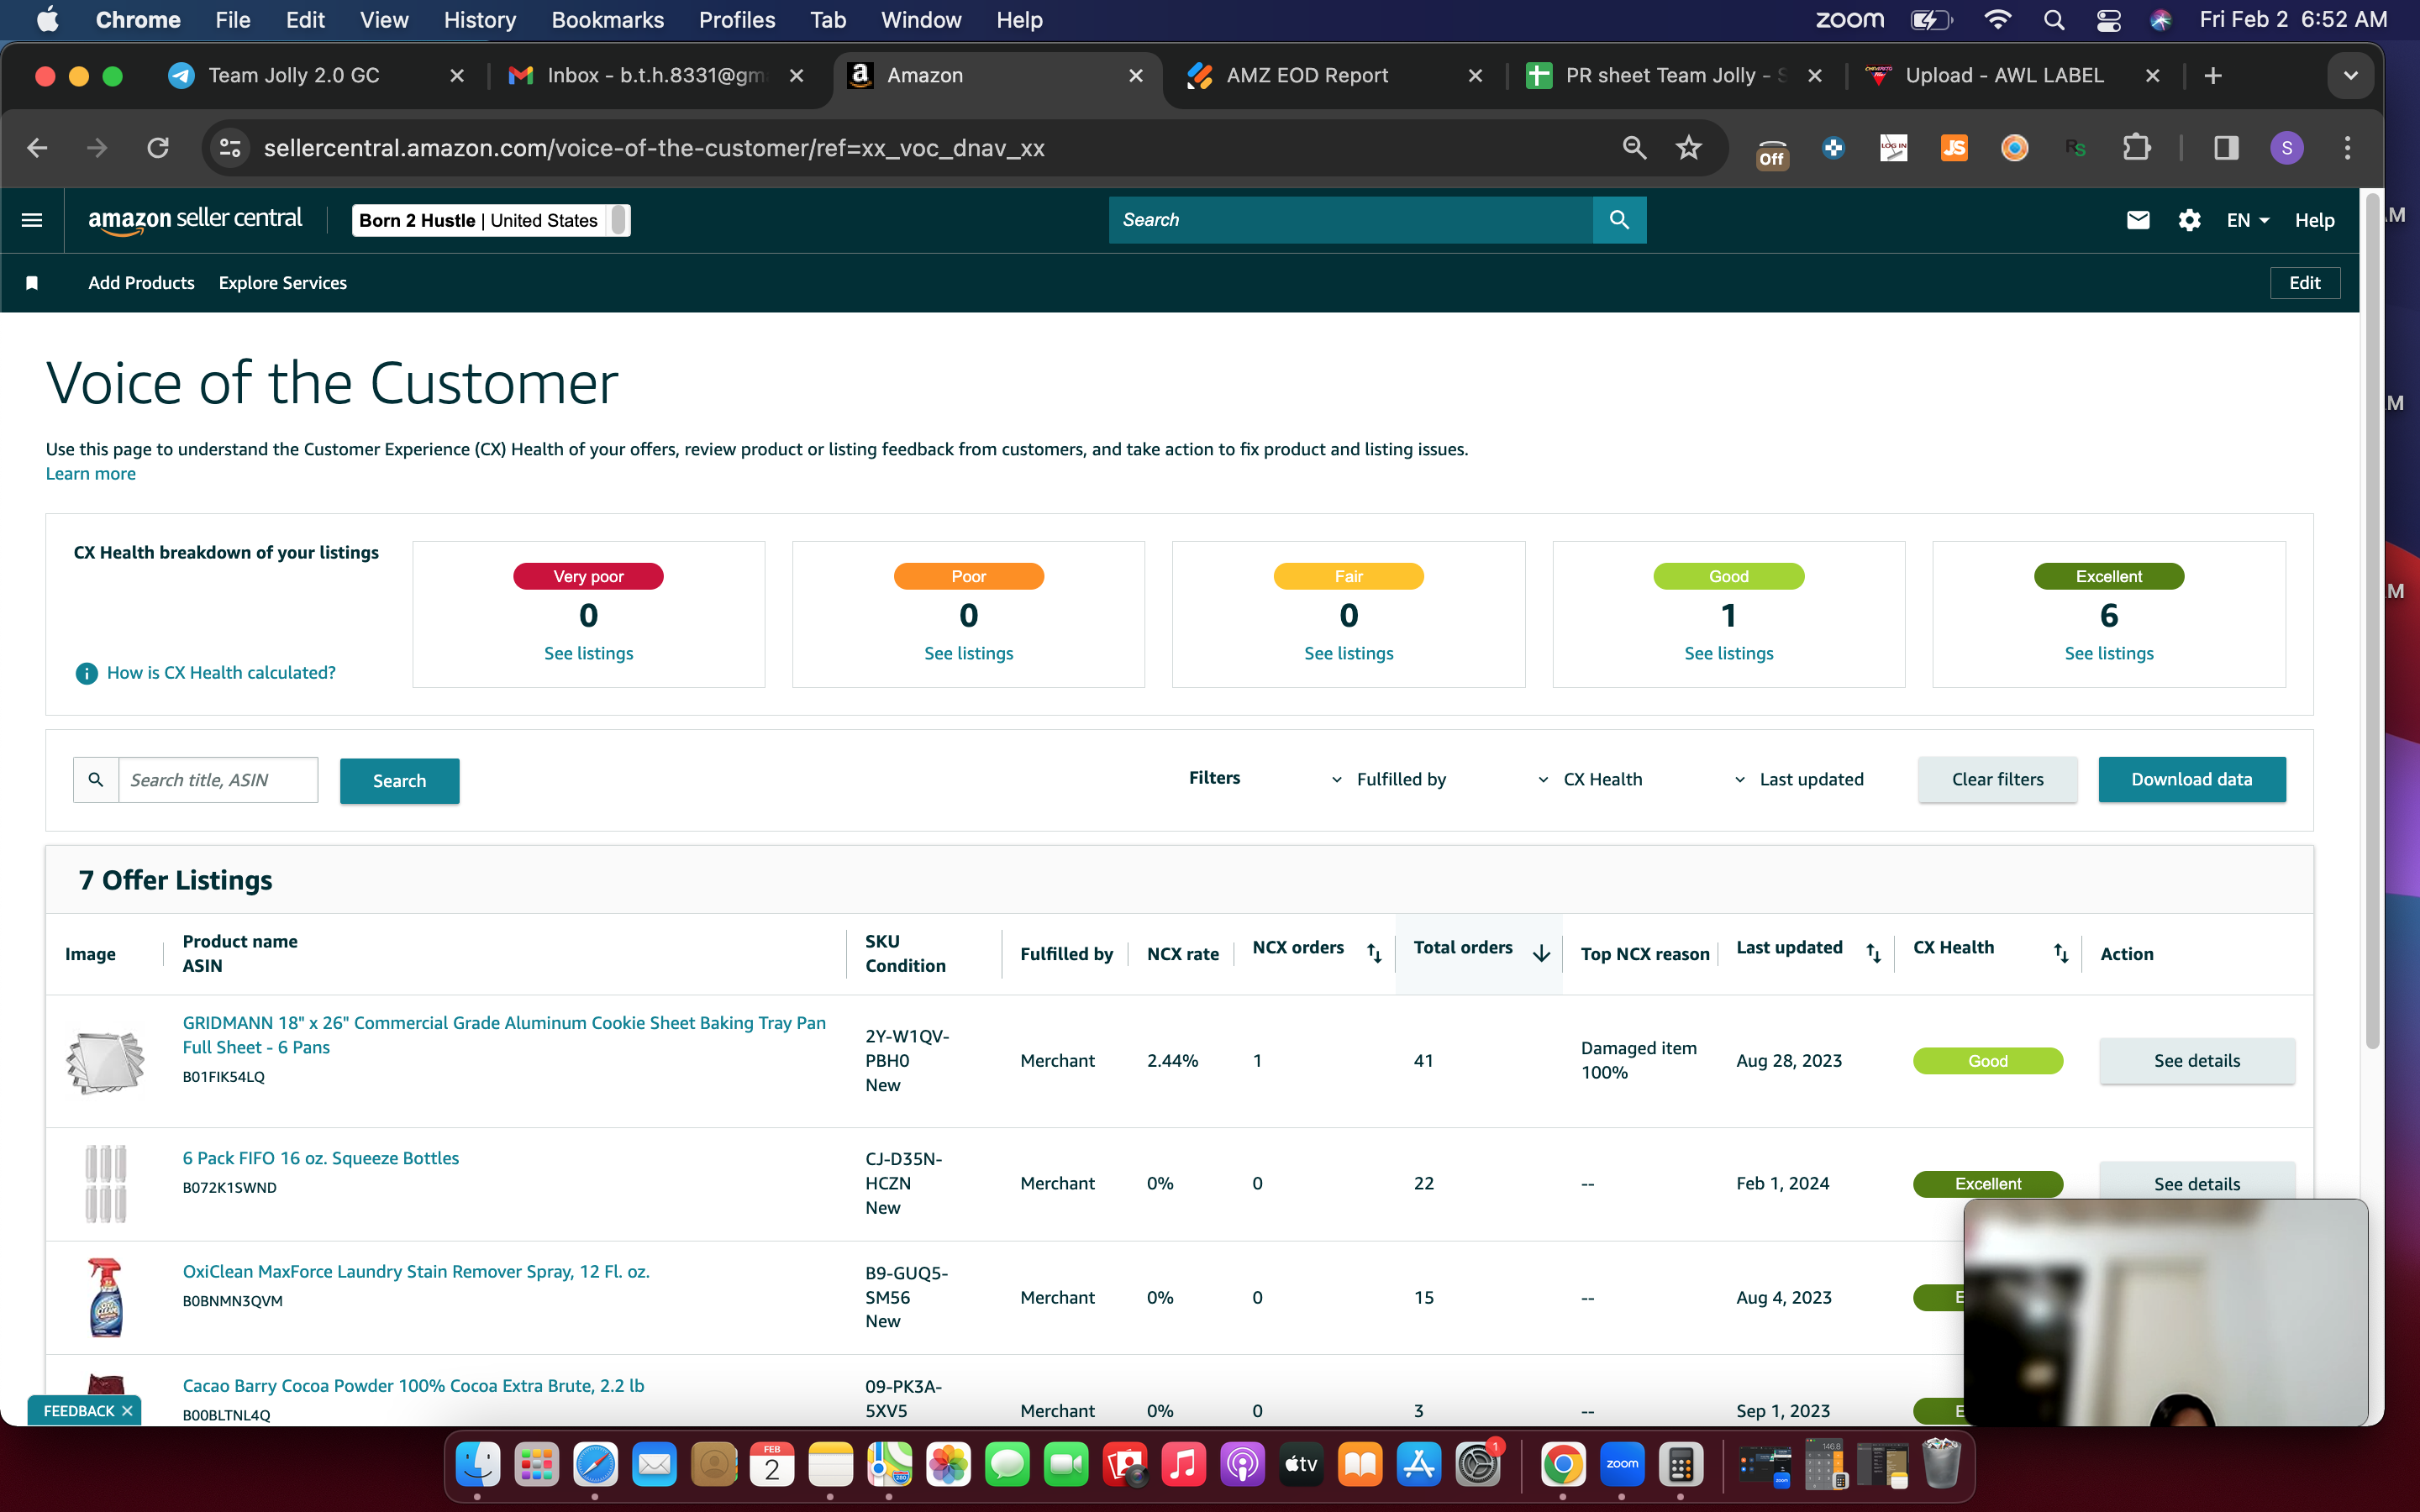This screenshot has width=2420, height=1512.
Task: Open the Bookmarks menu in menu bar
Action: 607,20
